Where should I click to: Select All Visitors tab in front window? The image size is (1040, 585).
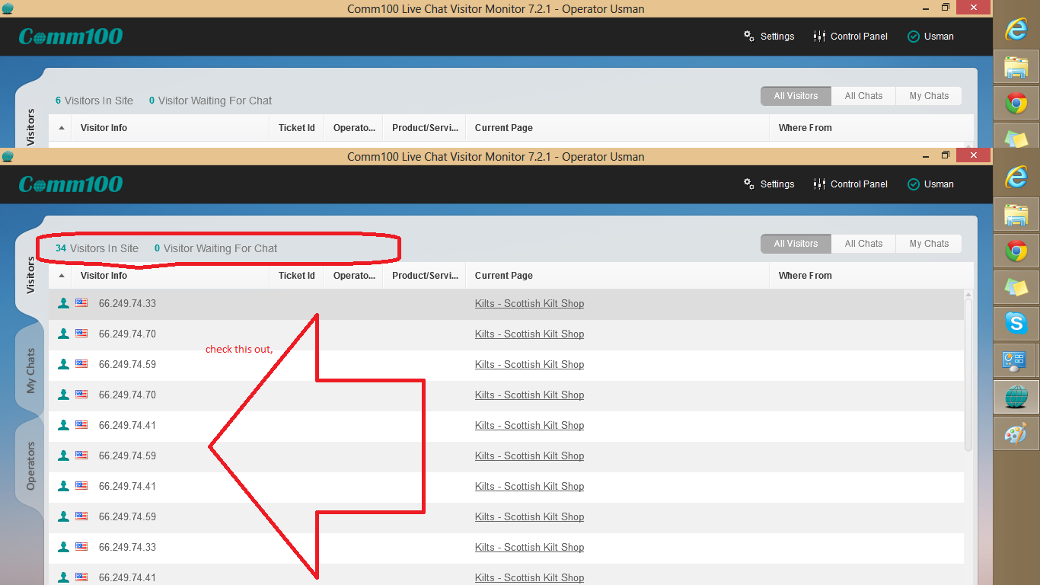[x=796, y=244]
